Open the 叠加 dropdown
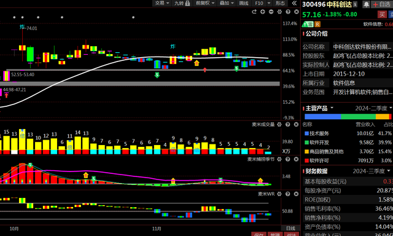This screenshot has height=236, width=393. (x=227, y=3)
